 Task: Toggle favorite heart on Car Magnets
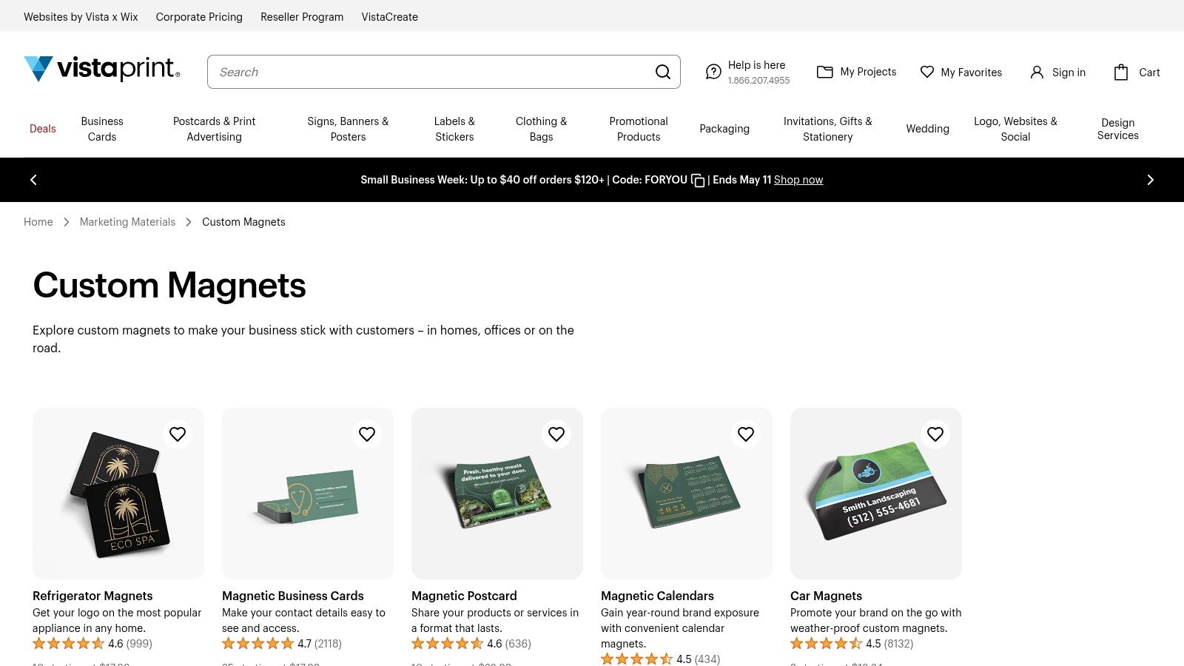click(935, 434)
